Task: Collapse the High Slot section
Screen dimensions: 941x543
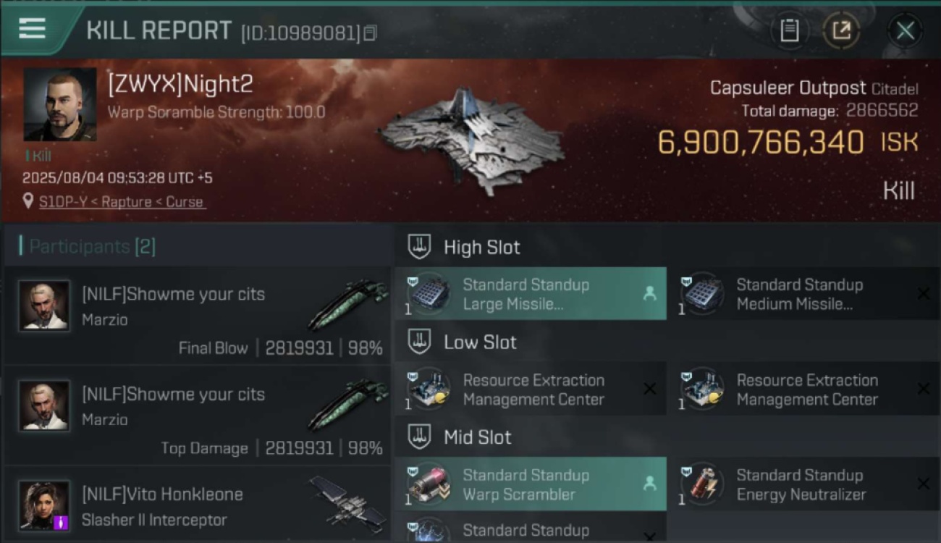Action: point(419,247)
